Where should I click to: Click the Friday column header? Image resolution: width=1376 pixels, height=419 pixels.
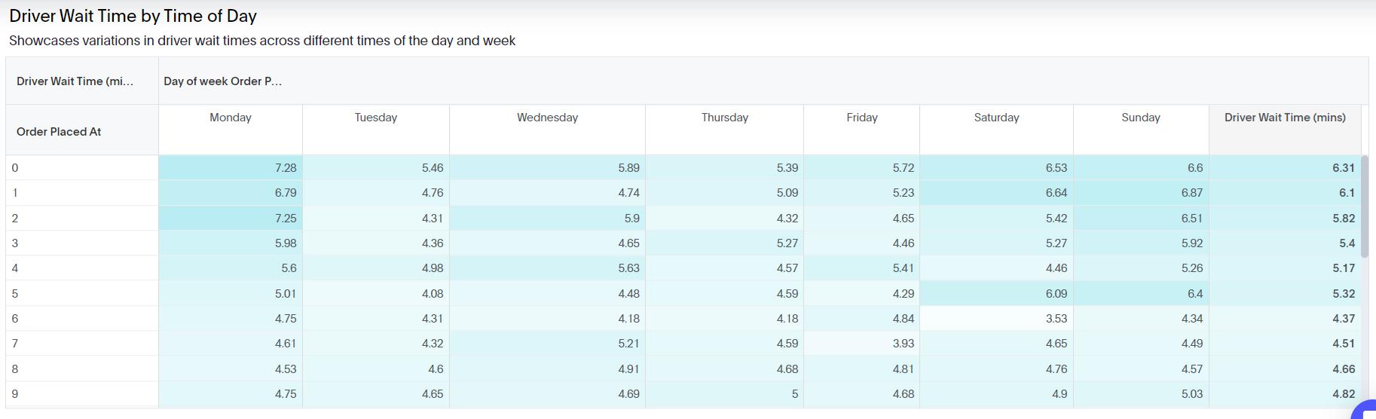(x=861, y=118)
